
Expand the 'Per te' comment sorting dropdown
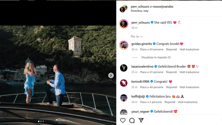pos(137,37)
